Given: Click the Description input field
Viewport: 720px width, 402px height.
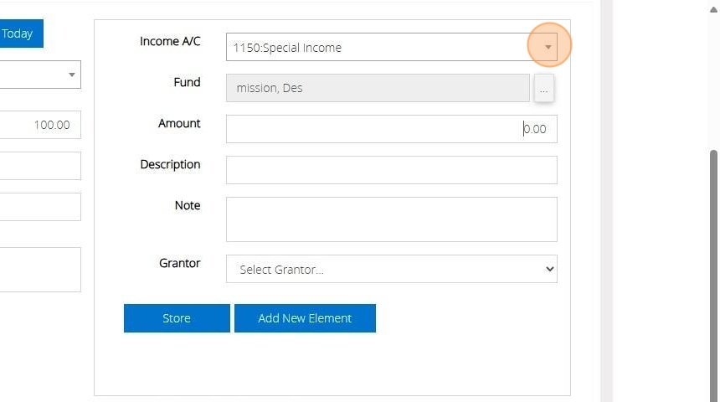Looking at the screenshot, I should 391,170.
